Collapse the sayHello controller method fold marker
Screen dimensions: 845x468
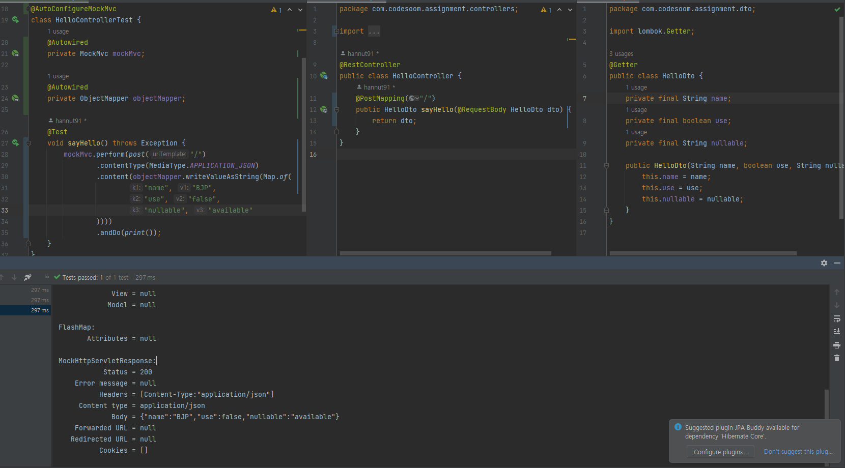point(336,110)
